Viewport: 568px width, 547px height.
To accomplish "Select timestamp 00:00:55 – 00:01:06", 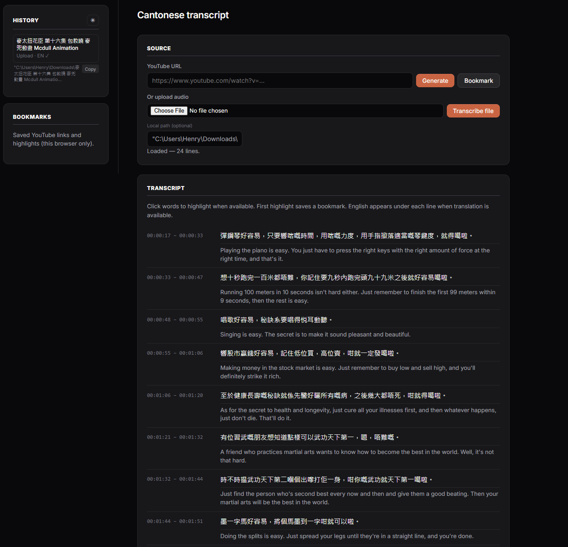I will tap(175, 353).
